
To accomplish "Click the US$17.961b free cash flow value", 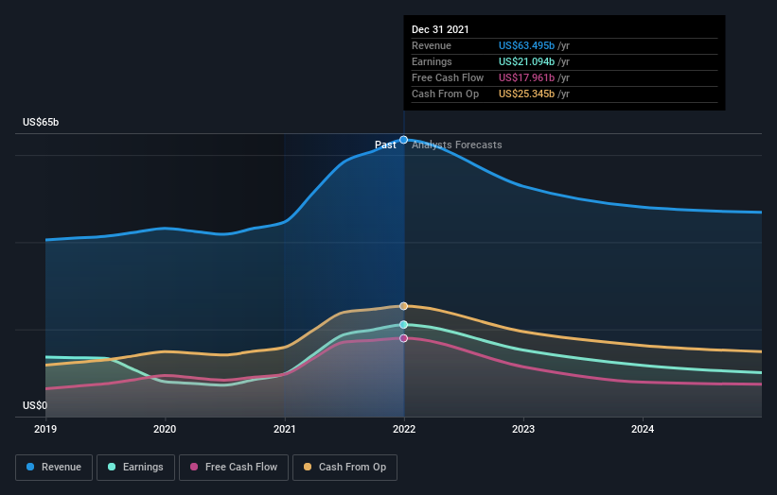I will click(526, 77).
